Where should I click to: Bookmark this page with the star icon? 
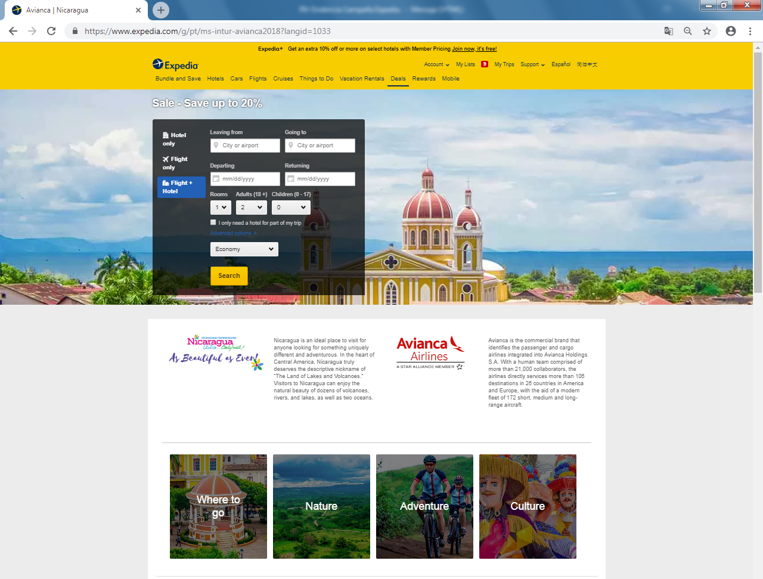coord(707,31)
